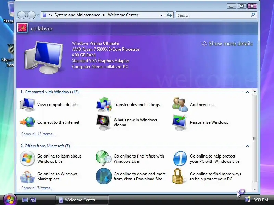
Task: Close the Welcome Center window
Action: [252, 6]
